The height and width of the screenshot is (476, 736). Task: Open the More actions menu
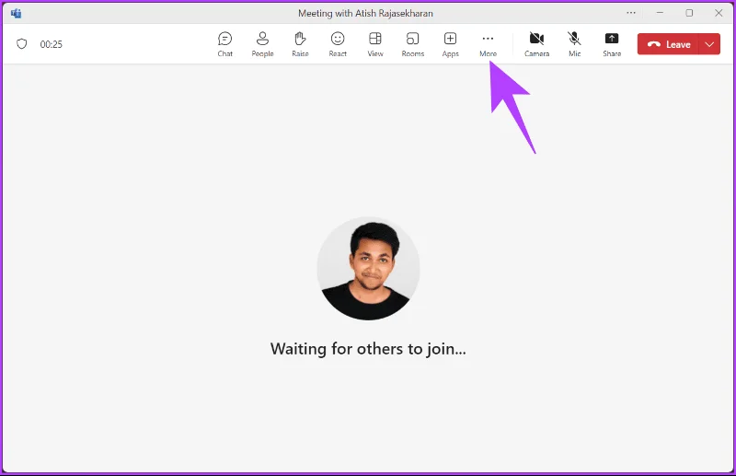[x=488, y=44]
